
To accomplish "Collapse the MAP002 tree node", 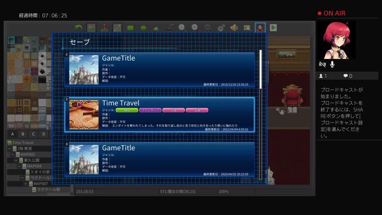I will point(13,154).
